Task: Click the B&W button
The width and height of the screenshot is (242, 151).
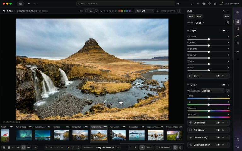Action: click(199, 16)
